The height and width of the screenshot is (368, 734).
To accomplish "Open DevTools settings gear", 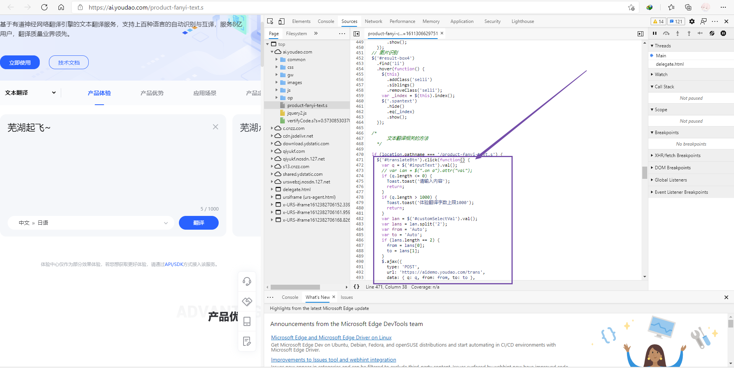I will click(x=692, y=21).
